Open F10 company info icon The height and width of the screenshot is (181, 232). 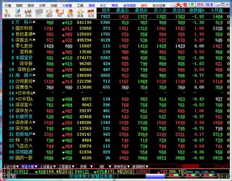coord(60,13)
